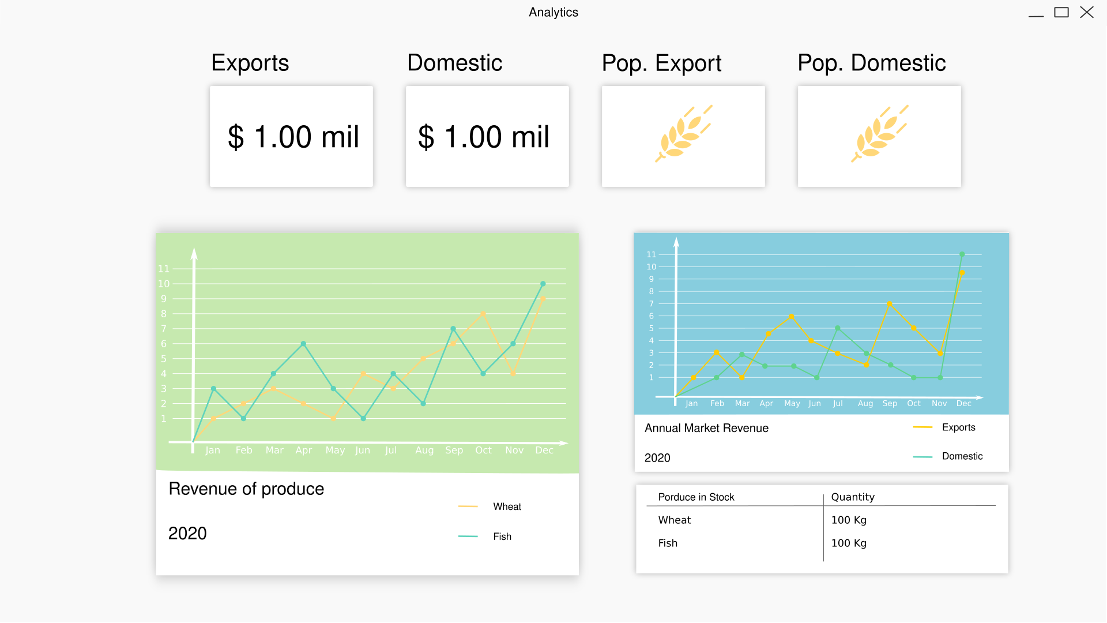Viewport: 1107px width, 623px height.
Task: Click the Domestic $ 1.00 mil card
Action: click(x=487, y=137)
